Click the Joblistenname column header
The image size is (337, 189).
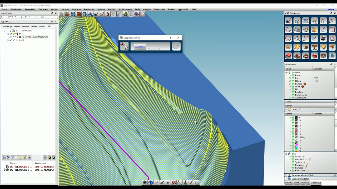coord(44,163)
